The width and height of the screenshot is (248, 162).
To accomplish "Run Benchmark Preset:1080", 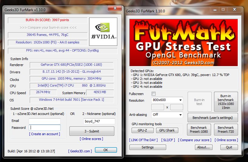I will click(199, 129).
